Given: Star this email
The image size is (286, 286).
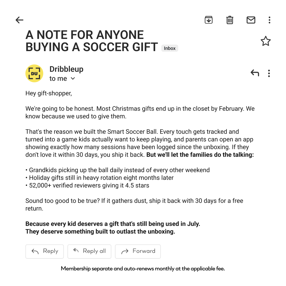Looking at the screenshot, I should click(266, 41).
